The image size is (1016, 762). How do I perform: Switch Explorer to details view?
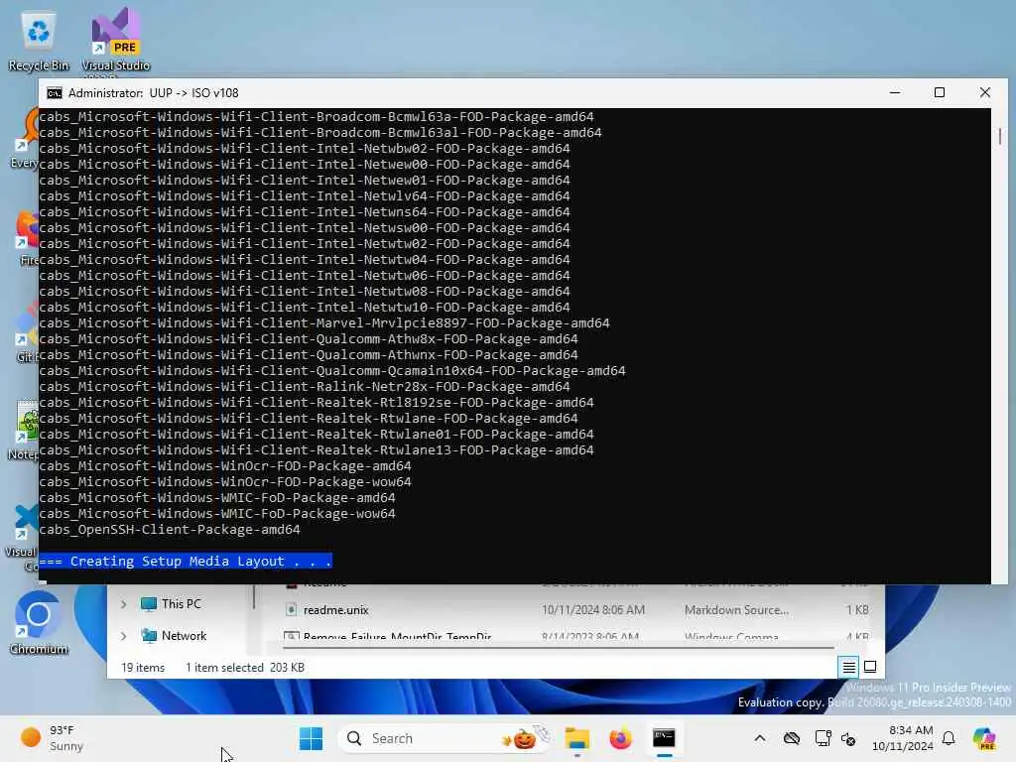click(x=849, y=667)
